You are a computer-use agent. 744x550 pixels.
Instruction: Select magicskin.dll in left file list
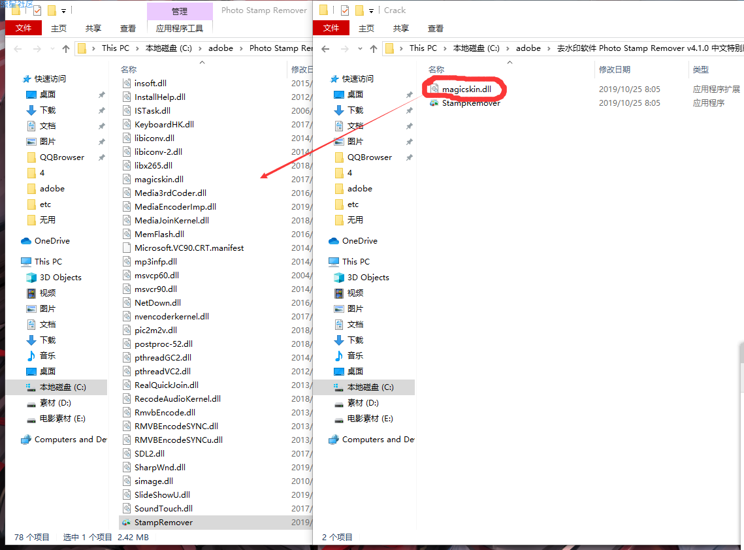coord(159,180)
